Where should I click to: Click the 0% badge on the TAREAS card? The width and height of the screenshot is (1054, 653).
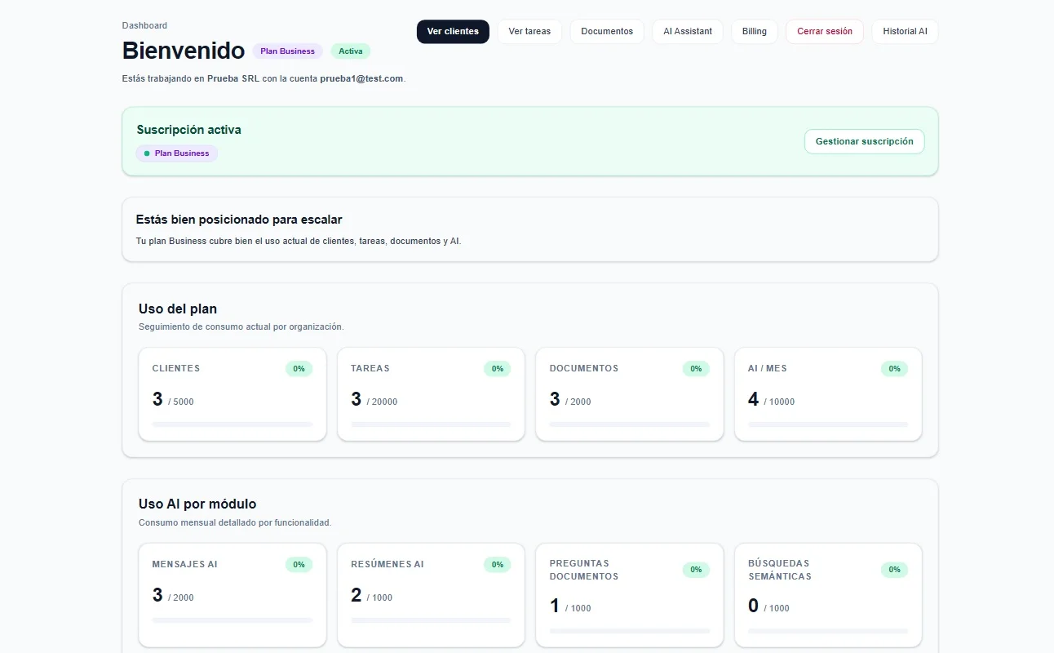pyautogui.click(x=497, y=368)
